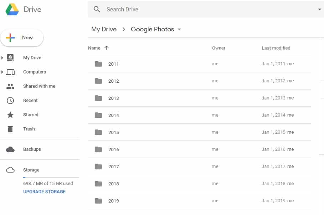Image resolution: width=324 pixels, height=215 pixels.
Task: Click the Jan 1, 2015 modified date
Action: point(273,132)
